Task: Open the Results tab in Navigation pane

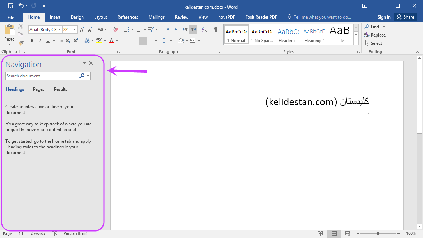Action: pos(60,89)
